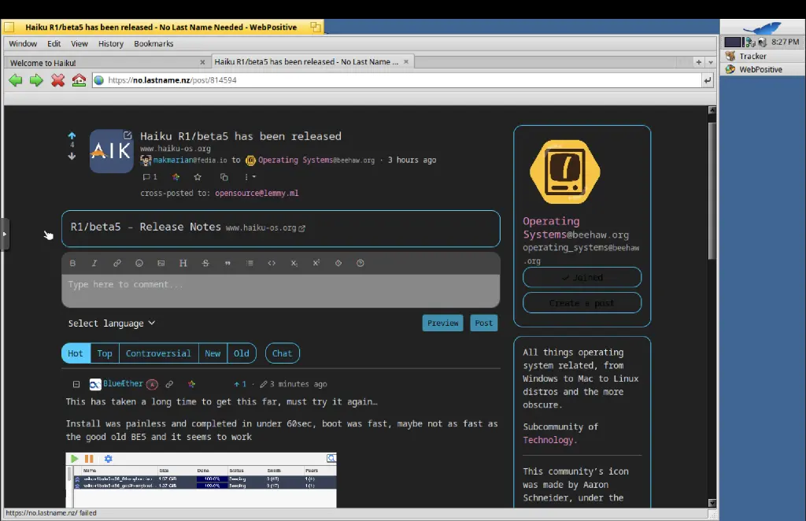This screenshot has width=806, height=521.
Task: Open the emoji picker in comment editor
Action: (x=139, y=263)
